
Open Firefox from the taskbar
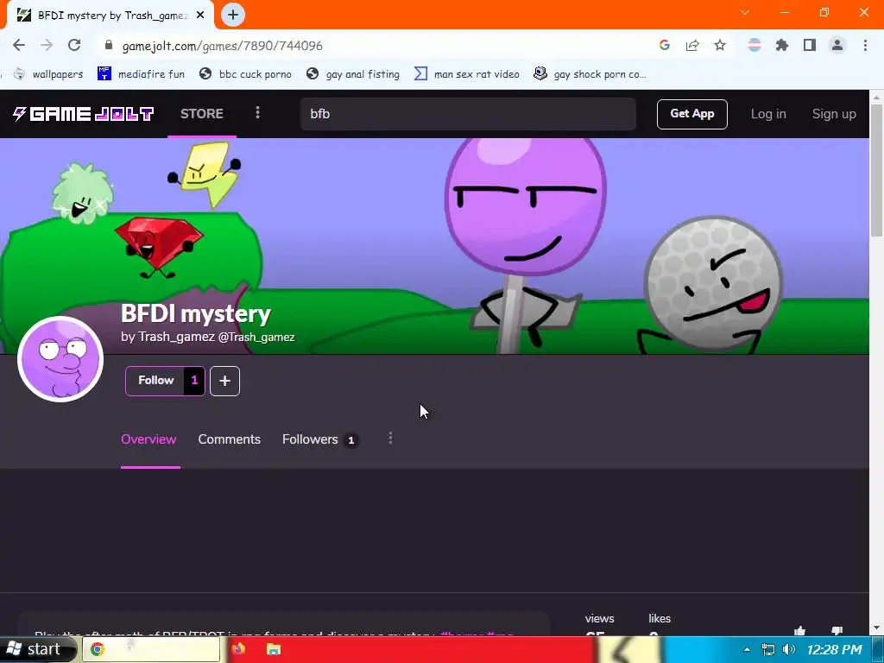click(238, 649)
